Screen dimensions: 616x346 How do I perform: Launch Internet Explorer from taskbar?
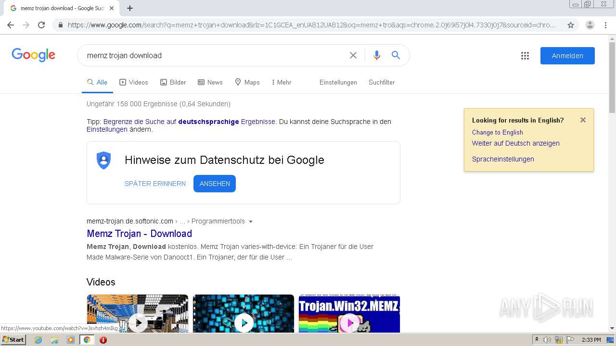tap(38, 340)
